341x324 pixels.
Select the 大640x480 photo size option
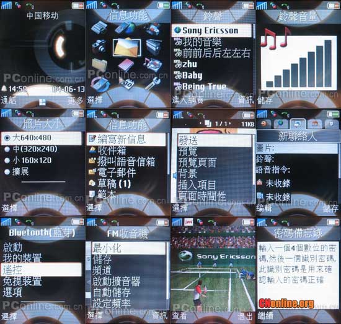(x=42, y=138)
